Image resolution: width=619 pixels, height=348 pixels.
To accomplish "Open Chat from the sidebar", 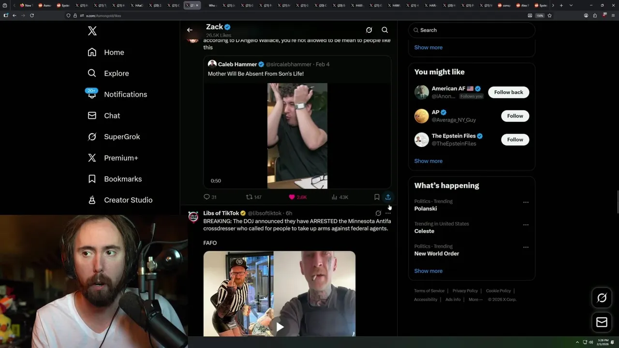I will coord(103,116).
